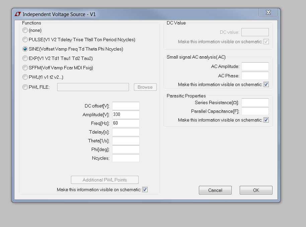Image resolution: width=306 pixels, height=227 pixels.
Task: Select the SINE function radio button
Action: pos(25,49)
